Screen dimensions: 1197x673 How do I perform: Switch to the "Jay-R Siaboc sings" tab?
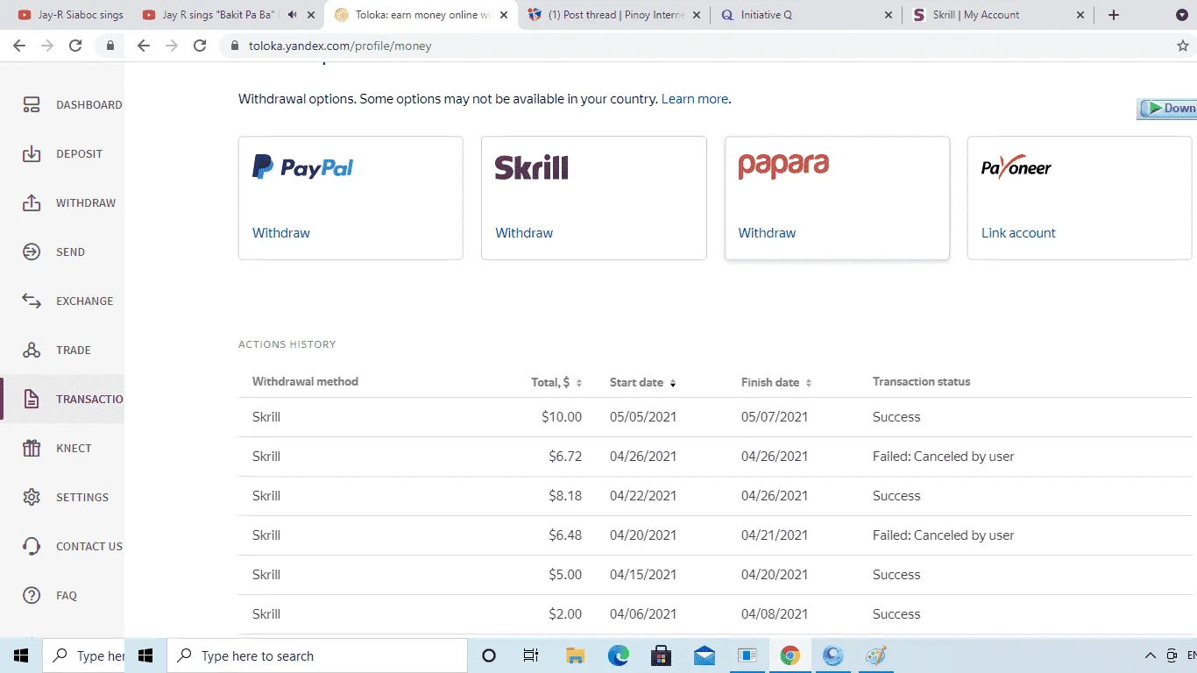pyautogui.click(x=71, y=15)
